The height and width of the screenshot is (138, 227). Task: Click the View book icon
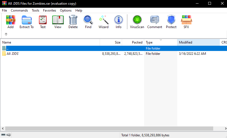pyautogui.click(x=58, y=20)
